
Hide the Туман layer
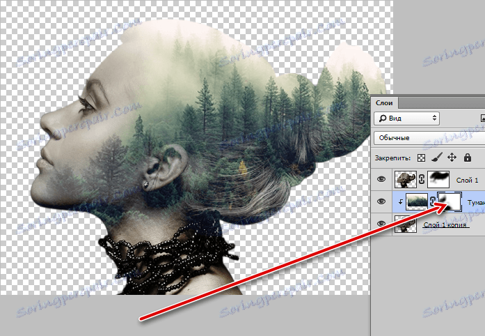(381, 201)
